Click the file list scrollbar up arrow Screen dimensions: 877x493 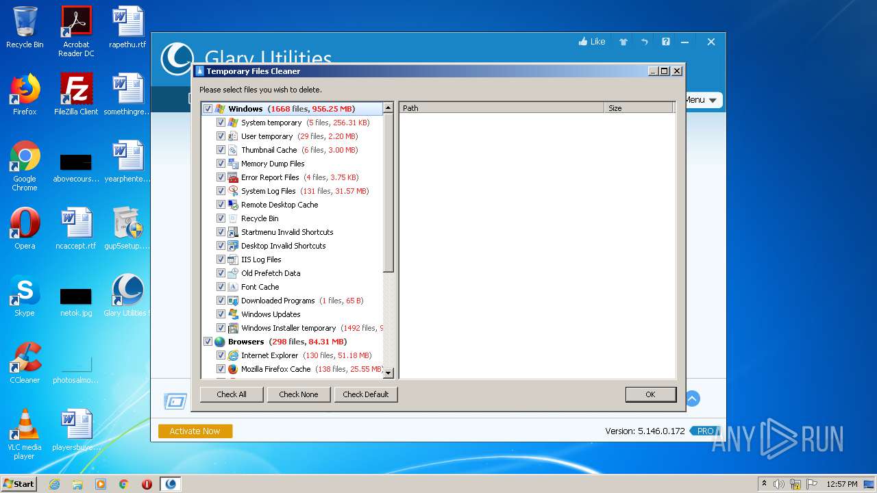click(x=388, y=108)
